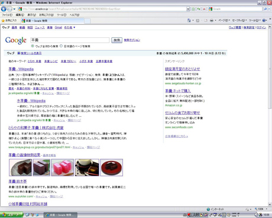Select 日本語のページを検索 radio button
The height and width of the screenshot is (218, 272).
pos(61,46)
